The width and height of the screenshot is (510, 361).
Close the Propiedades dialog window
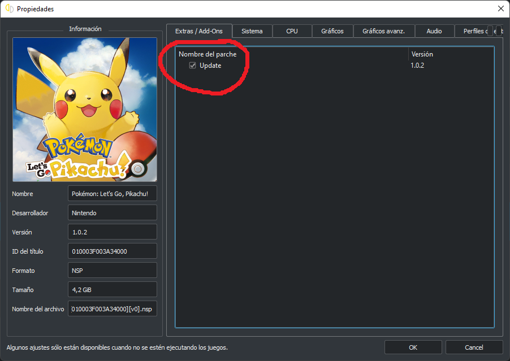point(500,8)
